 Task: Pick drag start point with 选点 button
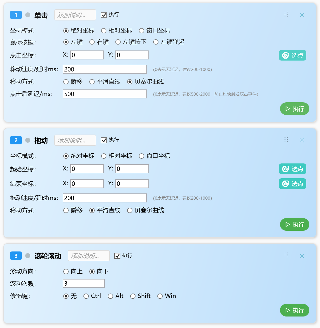point(293,169)
